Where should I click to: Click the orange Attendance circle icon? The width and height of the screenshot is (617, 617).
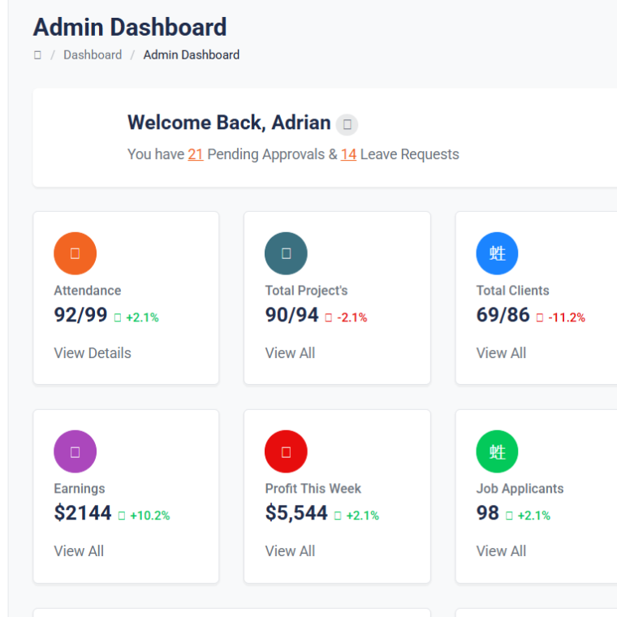(75, 253)
